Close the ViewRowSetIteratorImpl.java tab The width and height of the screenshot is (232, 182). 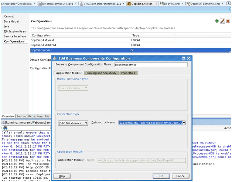[x=123, y=4]
